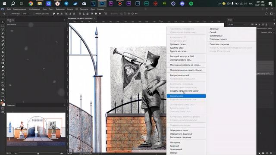Select the Pen tool
This screenshot has width=276, height=155.
(x=3, y=74)
